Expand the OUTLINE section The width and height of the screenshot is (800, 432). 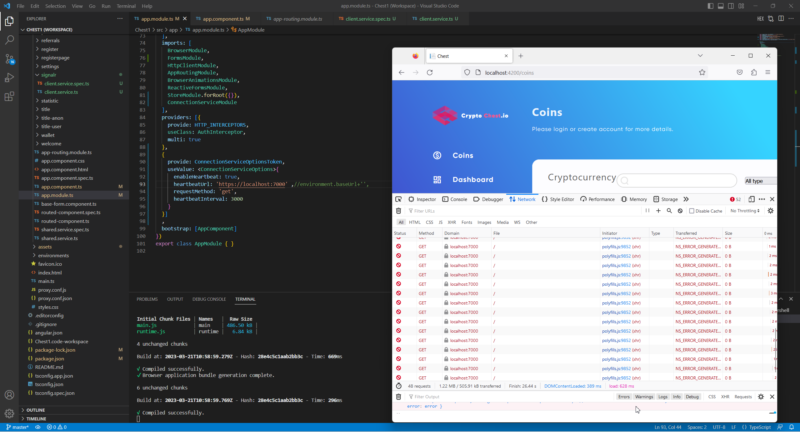(x=36, y=410)
